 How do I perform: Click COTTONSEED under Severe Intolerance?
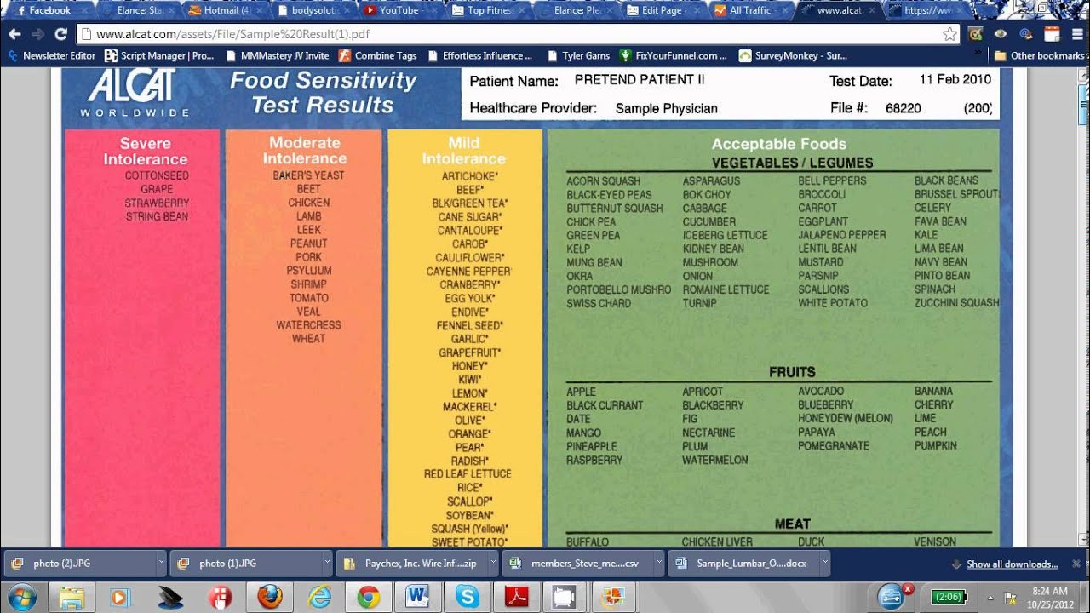pos(157,175)
